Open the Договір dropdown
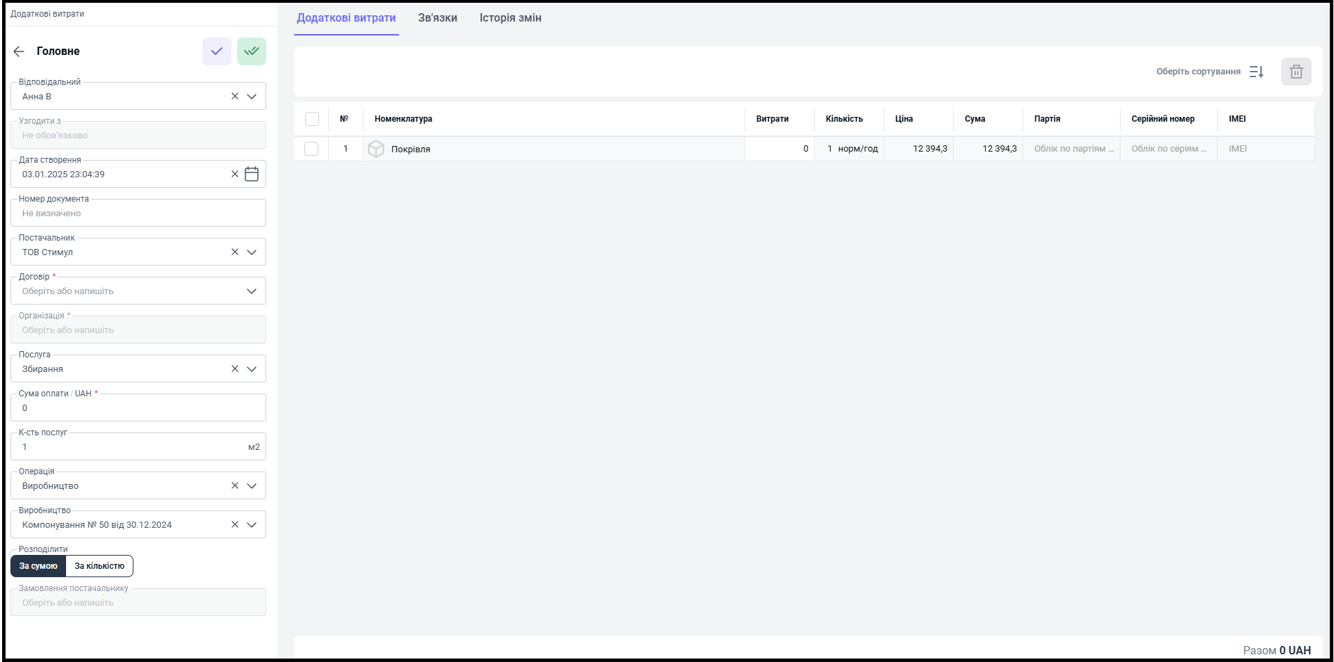This screenshot has height=662, width=1334. 252,291
